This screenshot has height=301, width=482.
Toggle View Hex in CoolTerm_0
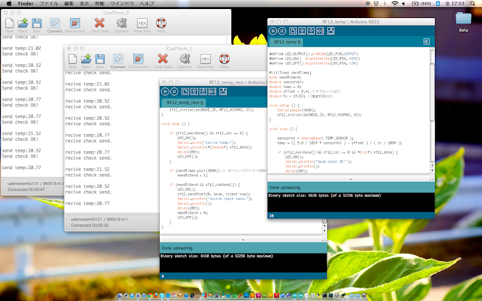pyautogui.click(x=142, y=23)
